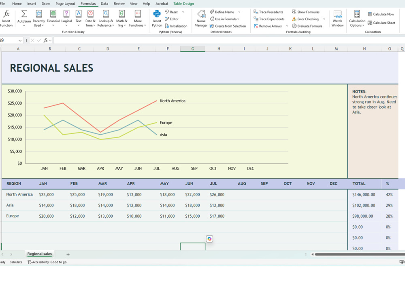The image size is (405, 303).
Task: Click Create from Selection
Action: pyautogui.click(x=228, y=26)
